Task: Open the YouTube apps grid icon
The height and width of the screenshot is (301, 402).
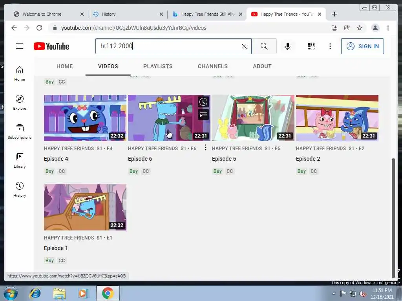Action: tap(311, 46)
